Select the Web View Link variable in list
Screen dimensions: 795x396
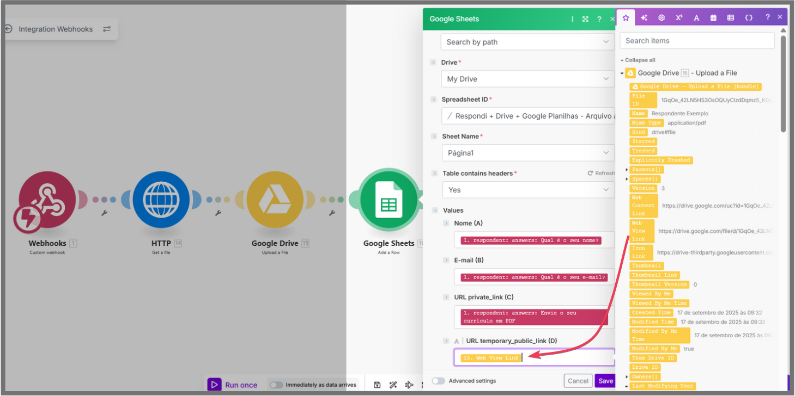pos(642,231)
